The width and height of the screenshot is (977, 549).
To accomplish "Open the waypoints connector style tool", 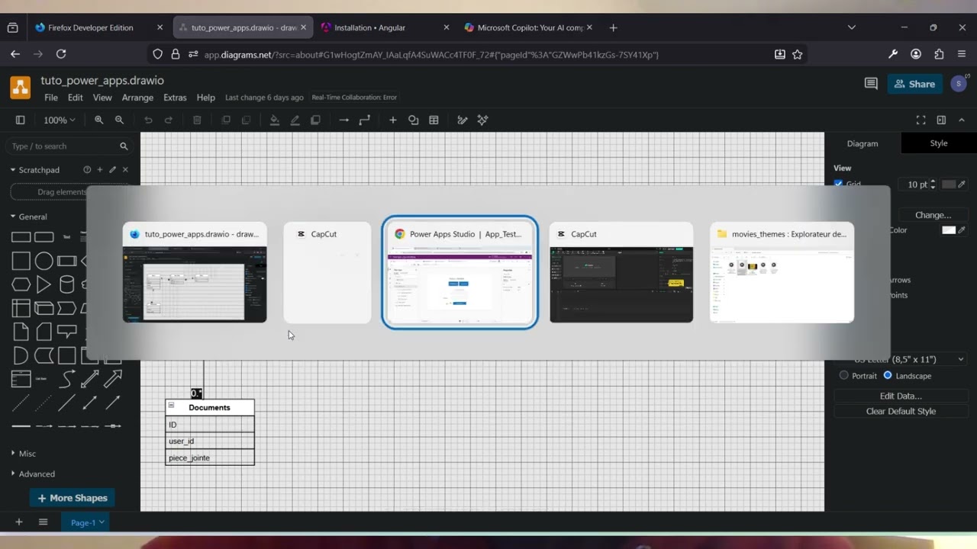I will tap(365, 120).
